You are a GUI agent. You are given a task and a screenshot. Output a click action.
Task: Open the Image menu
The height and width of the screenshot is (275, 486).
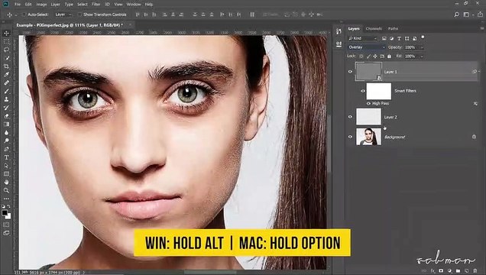(x=41, y=5)
